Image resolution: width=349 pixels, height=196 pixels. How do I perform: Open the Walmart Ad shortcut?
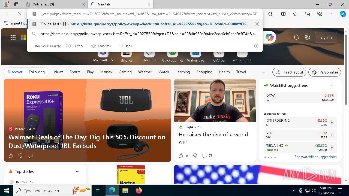coord(195,56)
